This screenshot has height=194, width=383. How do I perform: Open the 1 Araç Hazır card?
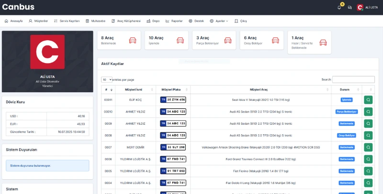coord(309,43)
